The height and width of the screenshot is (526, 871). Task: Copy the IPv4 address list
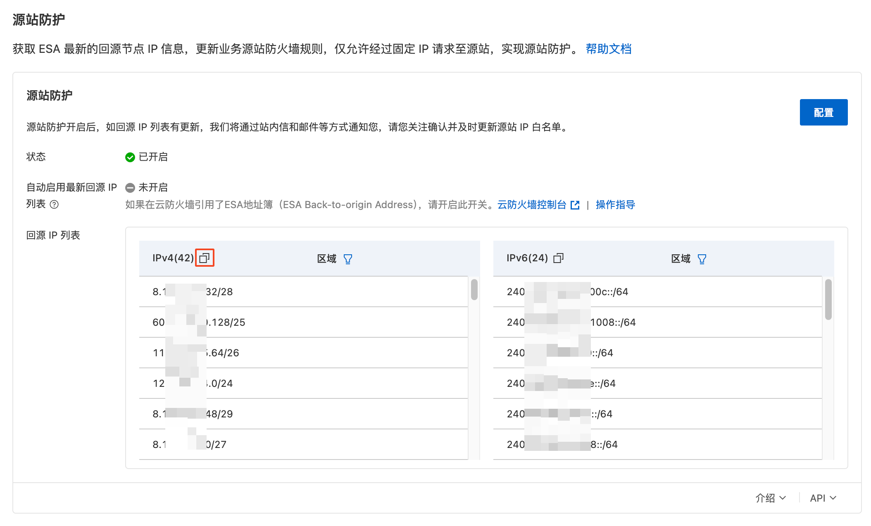click(205, 258)
